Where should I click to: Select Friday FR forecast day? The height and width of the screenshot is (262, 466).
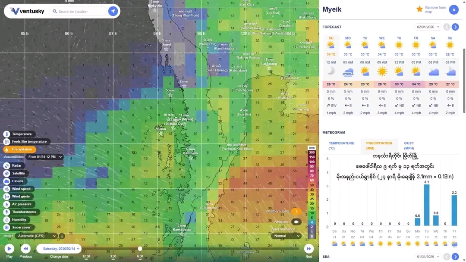[416, 46]
